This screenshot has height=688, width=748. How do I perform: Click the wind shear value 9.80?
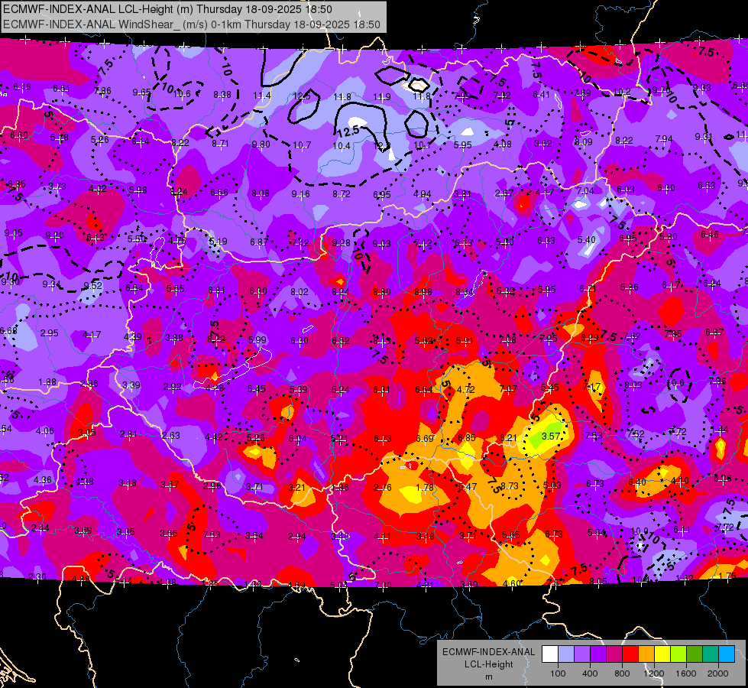click(x=261, y=144)
